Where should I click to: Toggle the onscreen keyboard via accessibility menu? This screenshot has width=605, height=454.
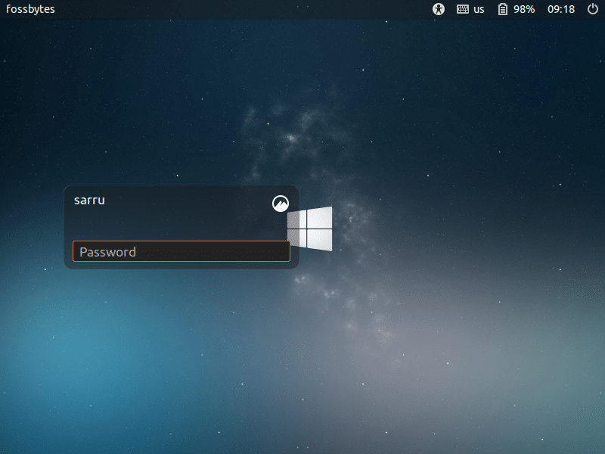point(438,10)
